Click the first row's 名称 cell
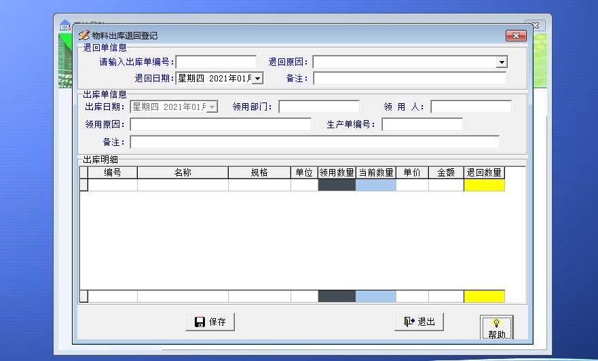The width and height of the screenshot is (598, 361). [183, 185]
